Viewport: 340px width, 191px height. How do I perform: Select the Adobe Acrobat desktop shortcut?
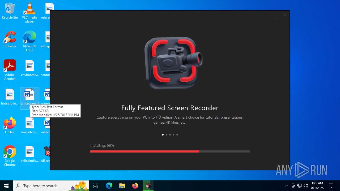[10, 70]
